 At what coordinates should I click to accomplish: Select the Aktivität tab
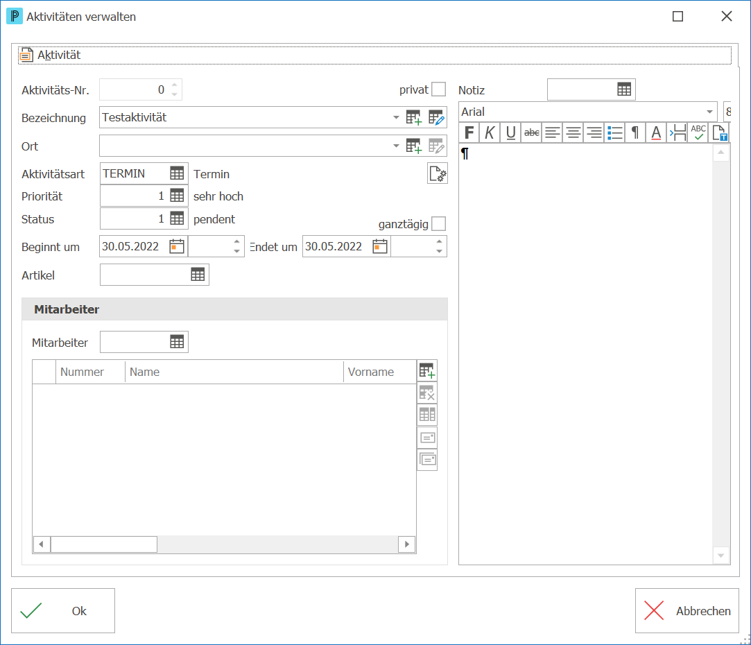tap(59, 55)
